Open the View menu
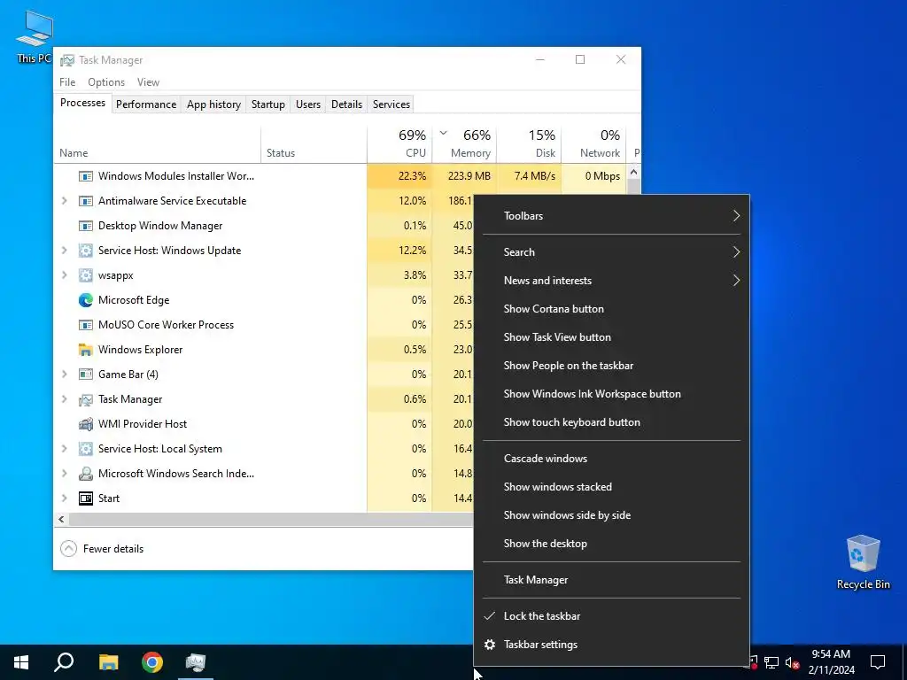Viewport: 907px width, 680px height. [x=148, y=82]
